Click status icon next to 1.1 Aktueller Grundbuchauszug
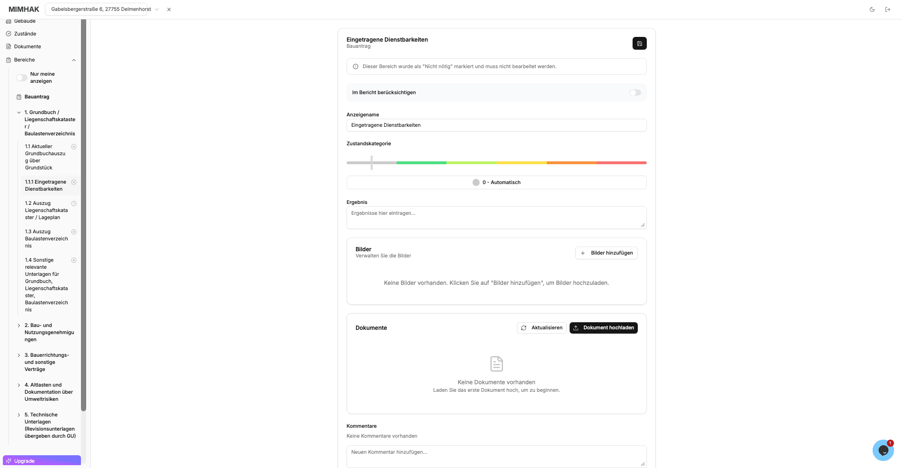The image size is (902, 468). pos(74,147)
